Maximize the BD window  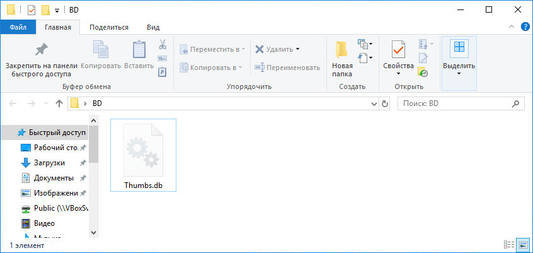(x=489, y=10)
